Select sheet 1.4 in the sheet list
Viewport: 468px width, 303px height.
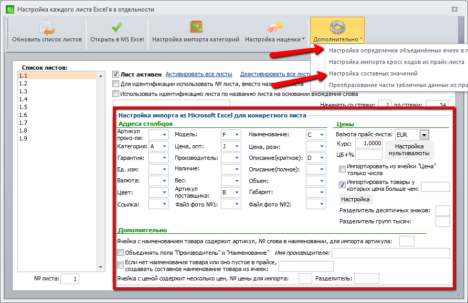pos(57,99)
